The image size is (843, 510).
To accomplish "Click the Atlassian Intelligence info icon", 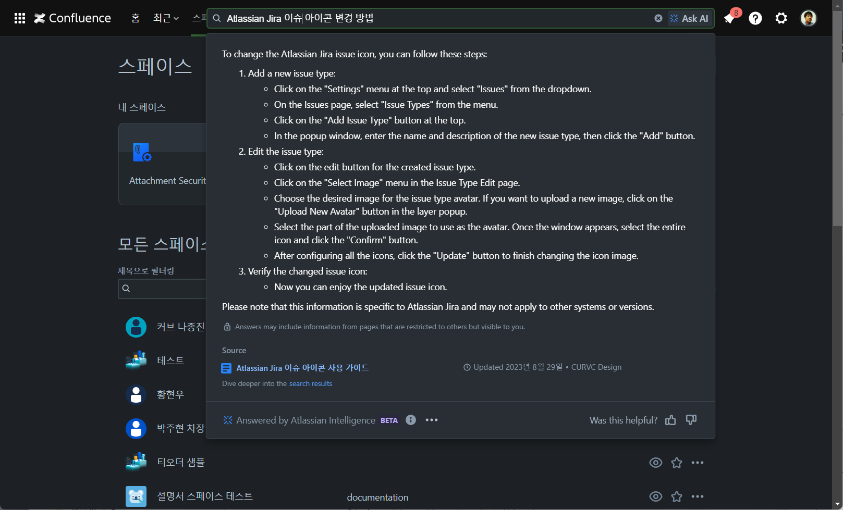I will [411, 420].
